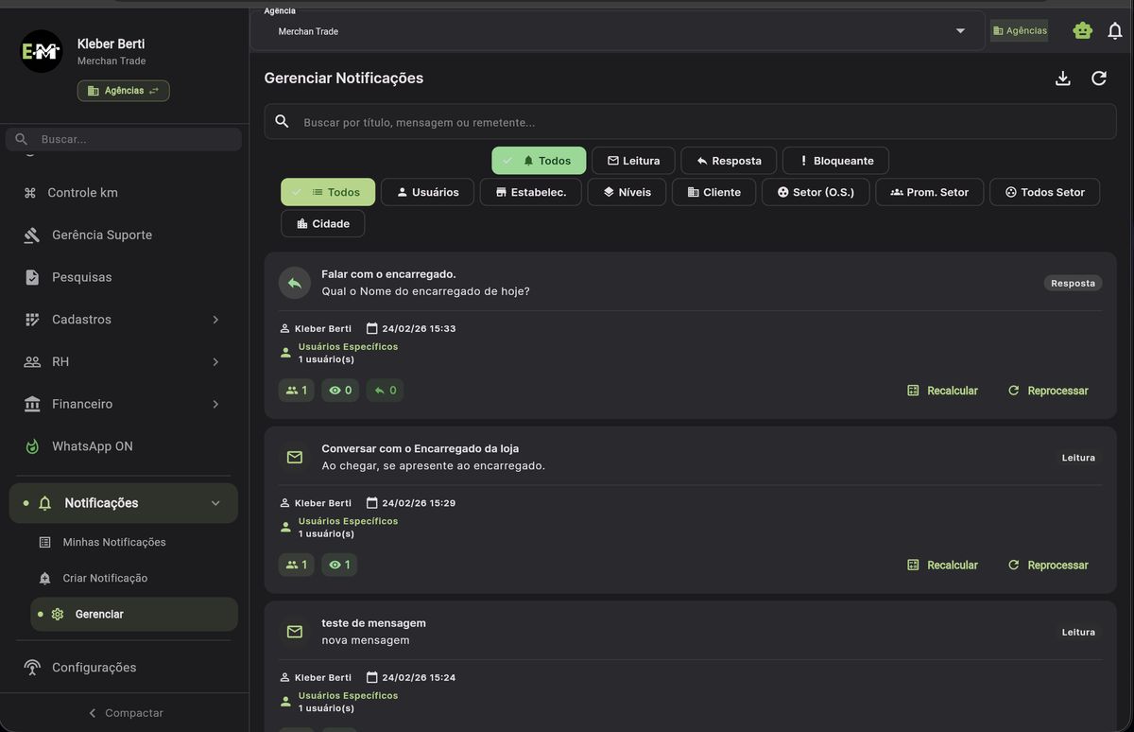Click the notification bell icon top right
This screenshot has height=732, width=1134.
pyautogui.click(x=1116, y=29)
